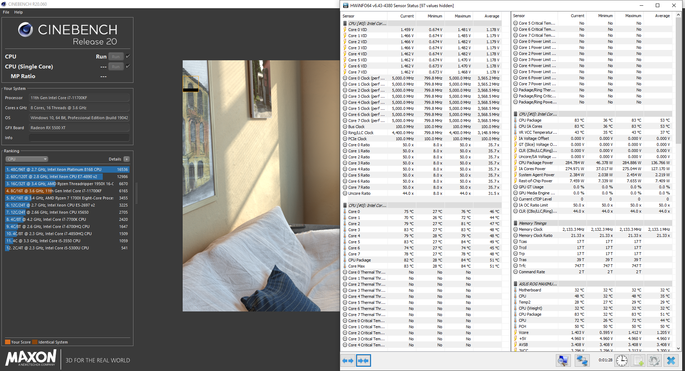Click the collapse-columns inward arrows icon in HWiNFO
This screenshot has height=371, width=685.
[364, 361]
